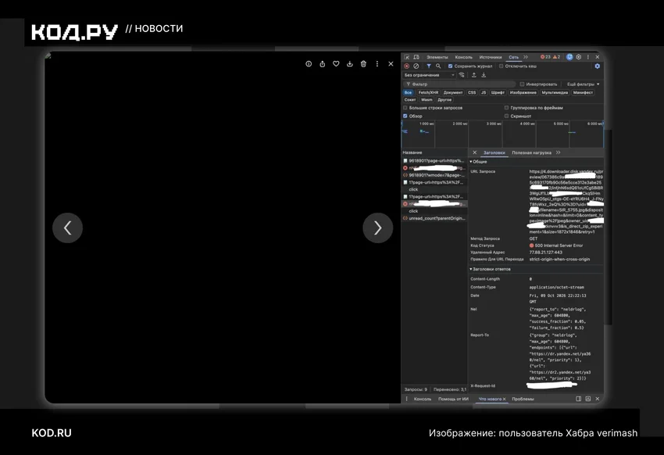Clear the network log
Screen dimensions: 664x455
pos(416,66)
